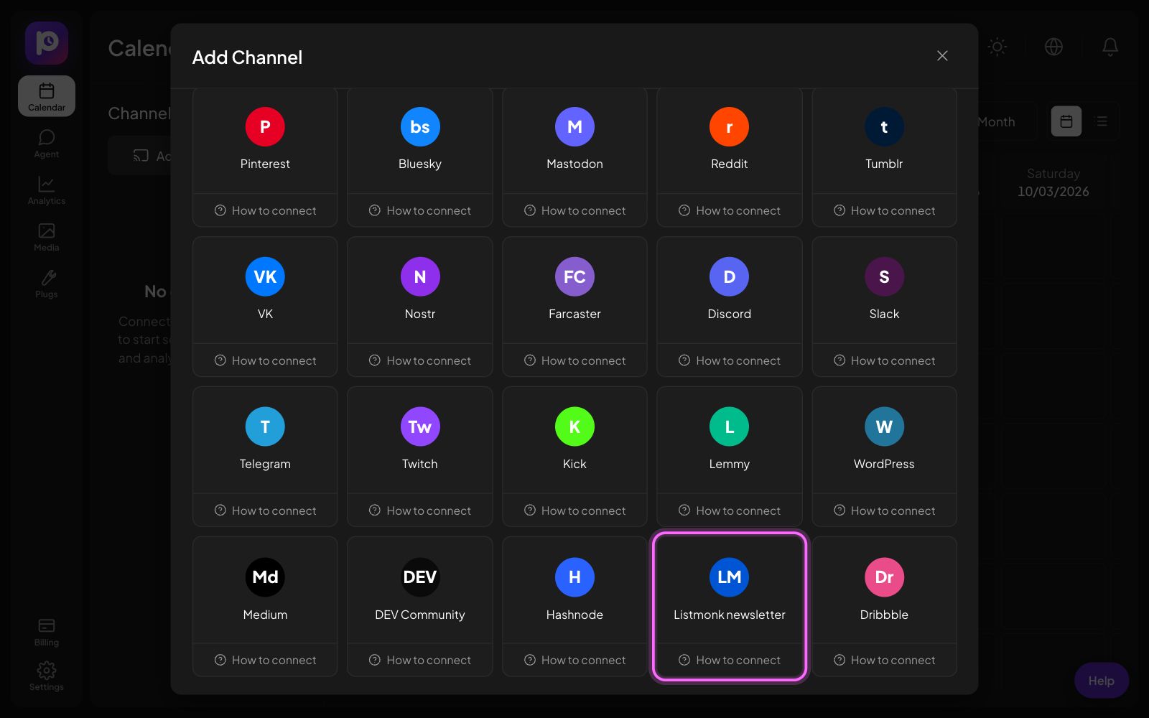Choose the Dribbble channel icon
This screenshot has height=718, width=1149.
[884, 577]
